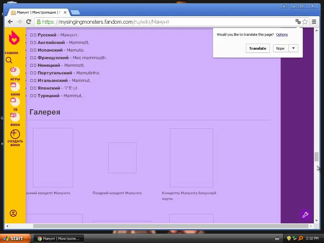
Task: Click the translate icon in address bar
Action: [298, 22]
